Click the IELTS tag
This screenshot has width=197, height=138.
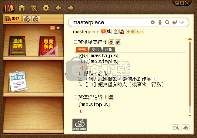point(140,32)
